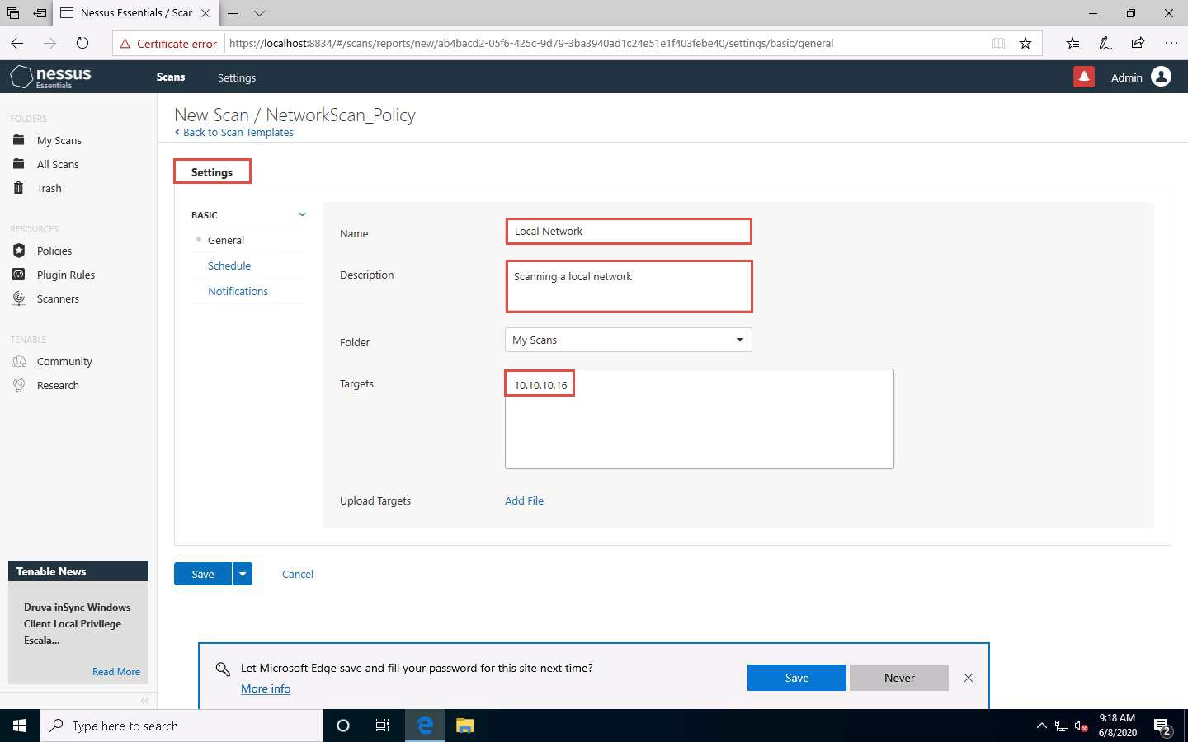
Task: Show tabs you've set aside
Action: coord(13,13)
